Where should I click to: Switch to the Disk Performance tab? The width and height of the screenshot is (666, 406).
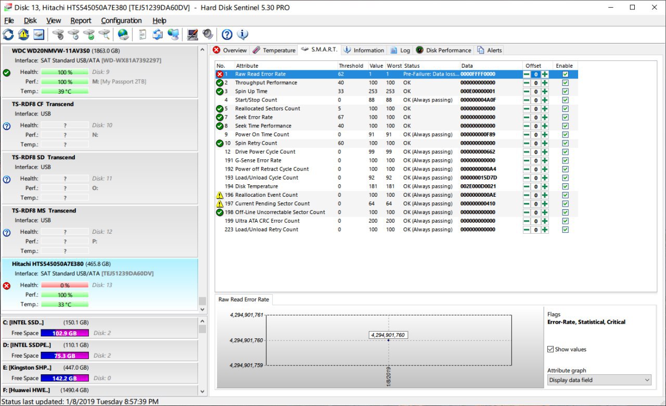[443, 50]
